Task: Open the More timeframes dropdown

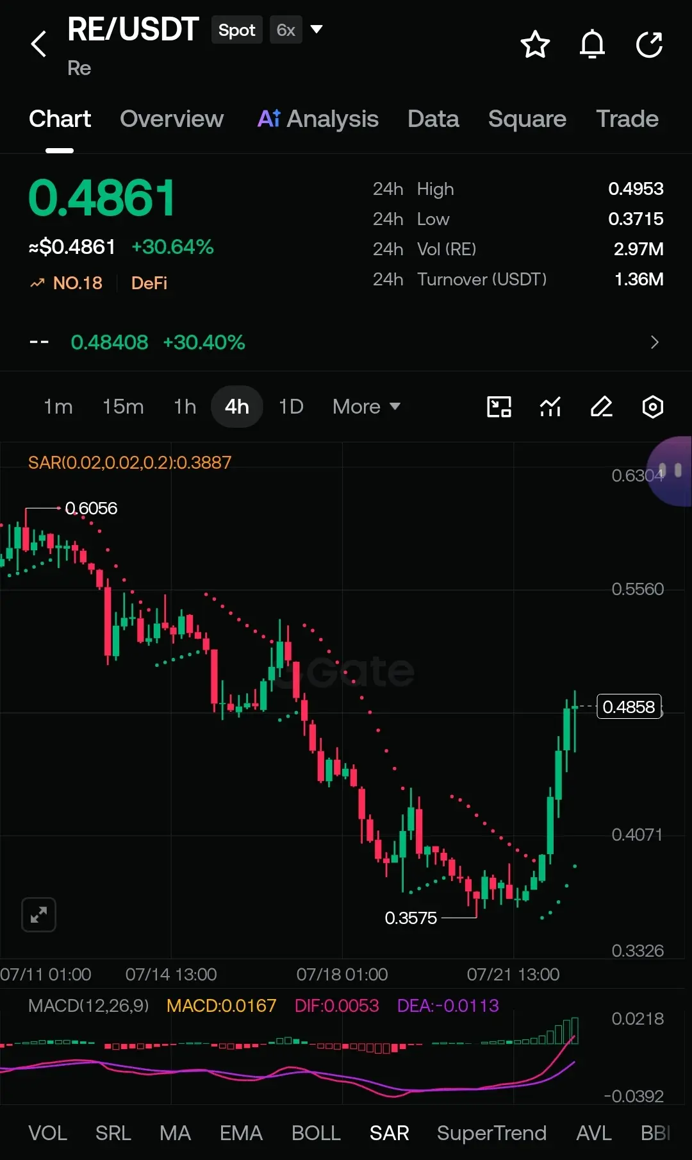Action: [367, 407]
